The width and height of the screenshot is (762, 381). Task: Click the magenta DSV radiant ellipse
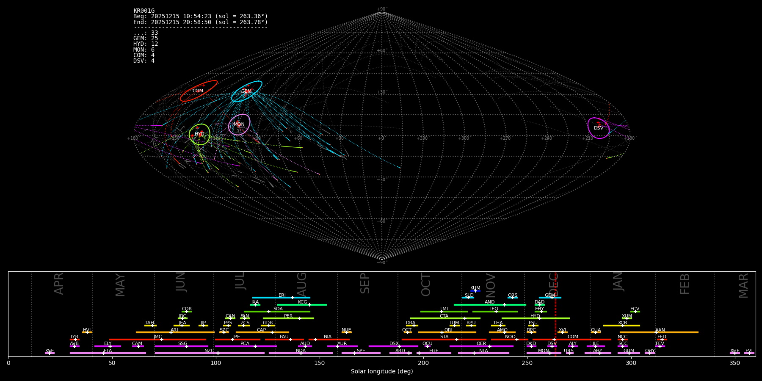point(598,128)
